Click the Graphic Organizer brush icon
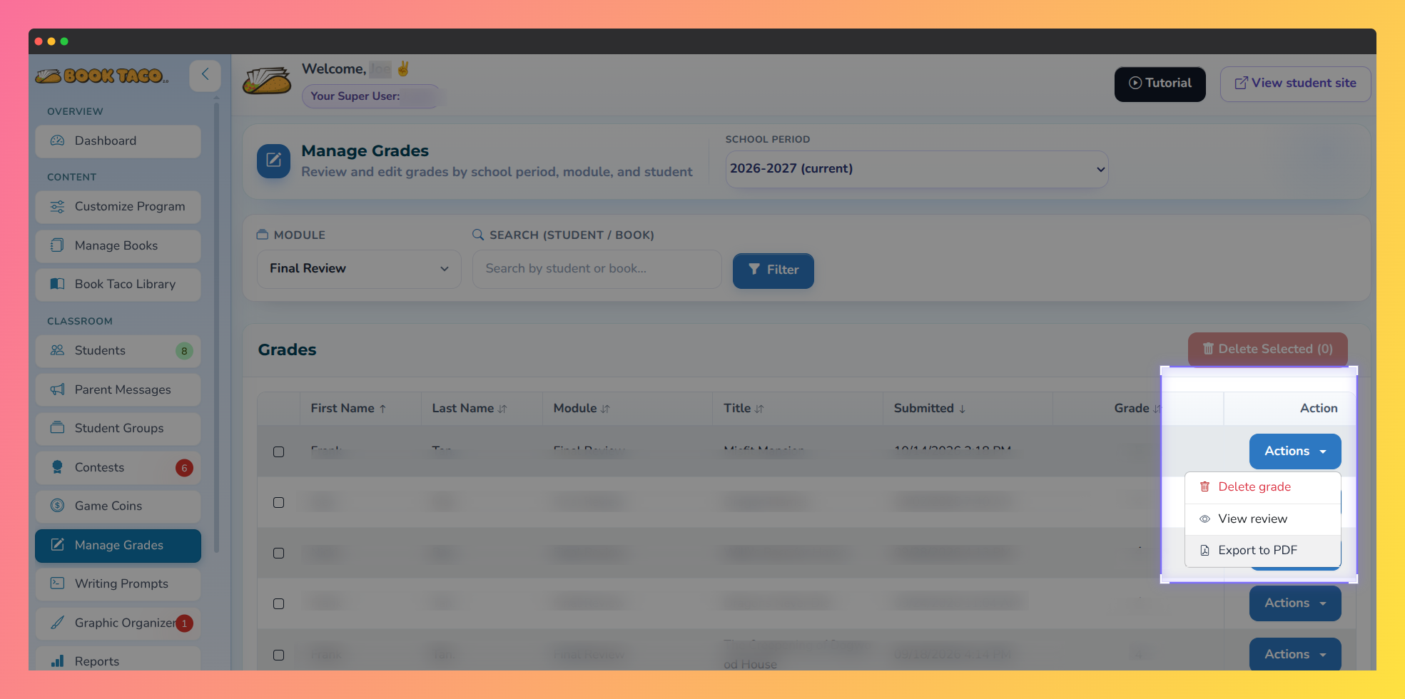 57,623
